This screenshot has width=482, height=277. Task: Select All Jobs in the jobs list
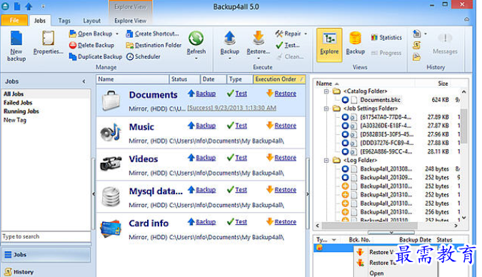46,94
